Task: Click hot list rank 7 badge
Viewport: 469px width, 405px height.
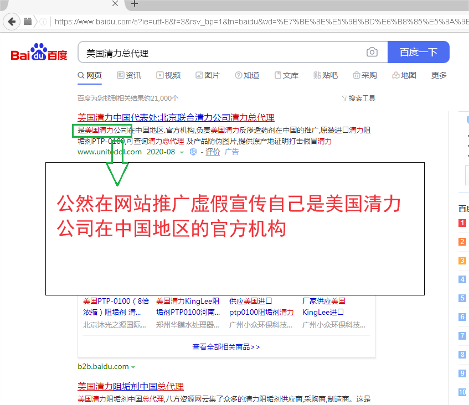Action: [x=462, y=336]
